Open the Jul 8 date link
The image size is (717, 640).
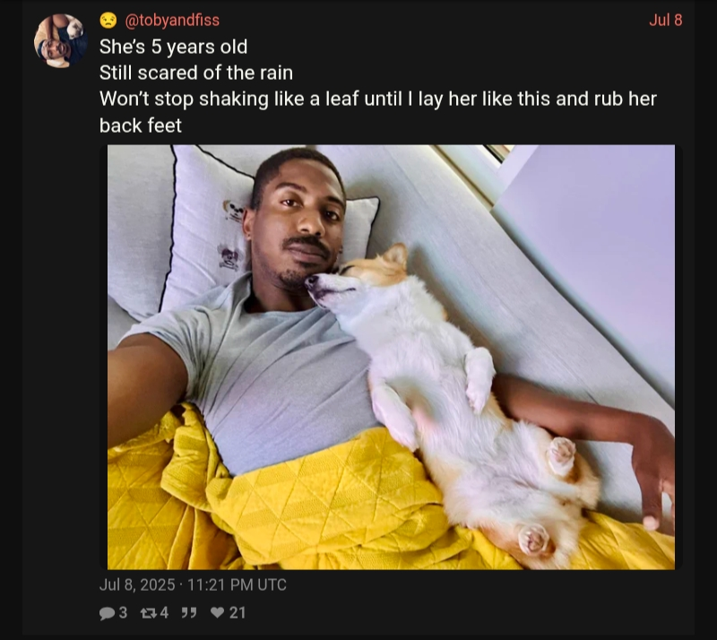point(665,20)
